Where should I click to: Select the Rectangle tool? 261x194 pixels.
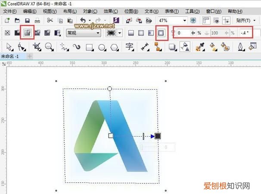click(x=89, y=47)
